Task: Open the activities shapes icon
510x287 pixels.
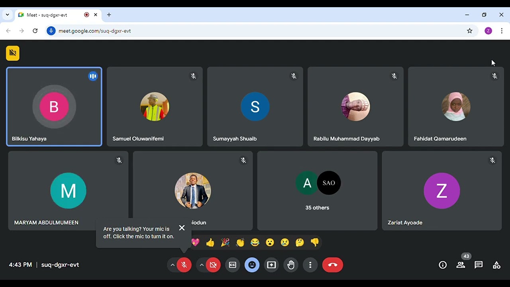Action: pyautogui.click(x=496, y=265)
